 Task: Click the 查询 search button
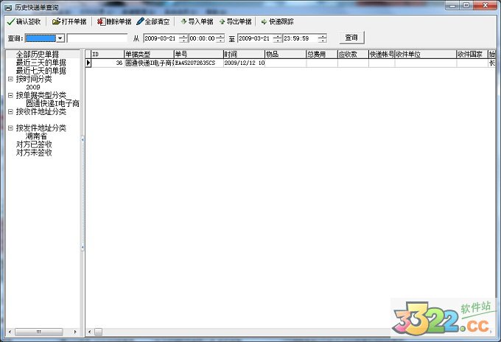coord(351,38)
